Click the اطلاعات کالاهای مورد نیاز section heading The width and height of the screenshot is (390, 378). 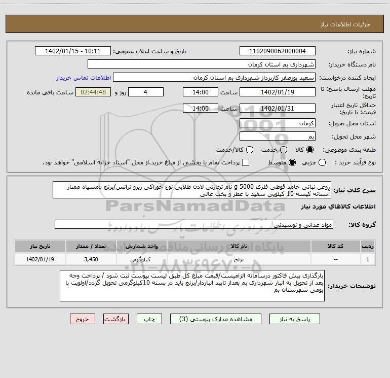coord(338,207)
